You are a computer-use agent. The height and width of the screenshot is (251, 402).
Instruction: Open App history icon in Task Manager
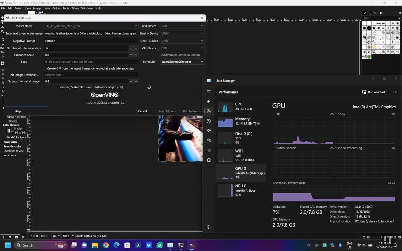[x=209, y=121]
